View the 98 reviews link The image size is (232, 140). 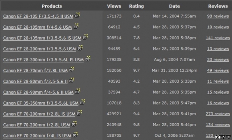click(x=218, y=16)
